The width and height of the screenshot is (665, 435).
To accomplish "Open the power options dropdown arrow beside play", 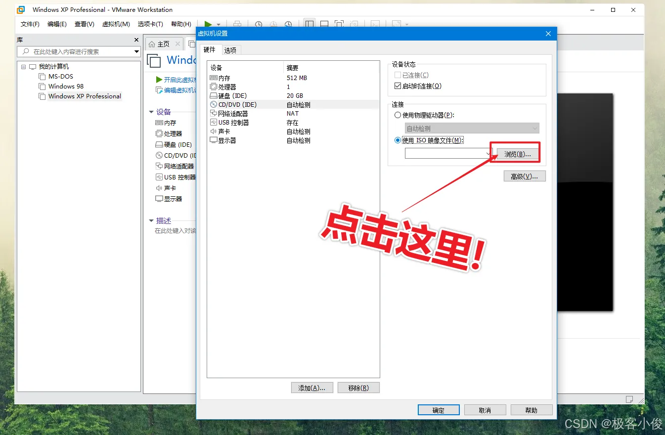I will [x=219, y=24].
